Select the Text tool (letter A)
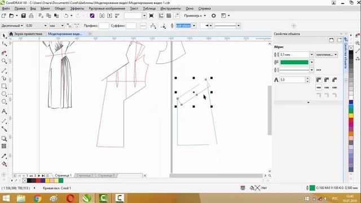This screenshot has height=203, width=361. (x=4, y=112)
